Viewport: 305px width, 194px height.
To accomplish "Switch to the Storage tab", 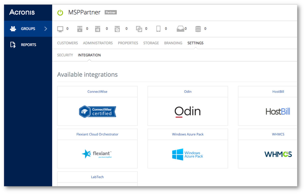I will pyautogui.click(x=151, y=43).
